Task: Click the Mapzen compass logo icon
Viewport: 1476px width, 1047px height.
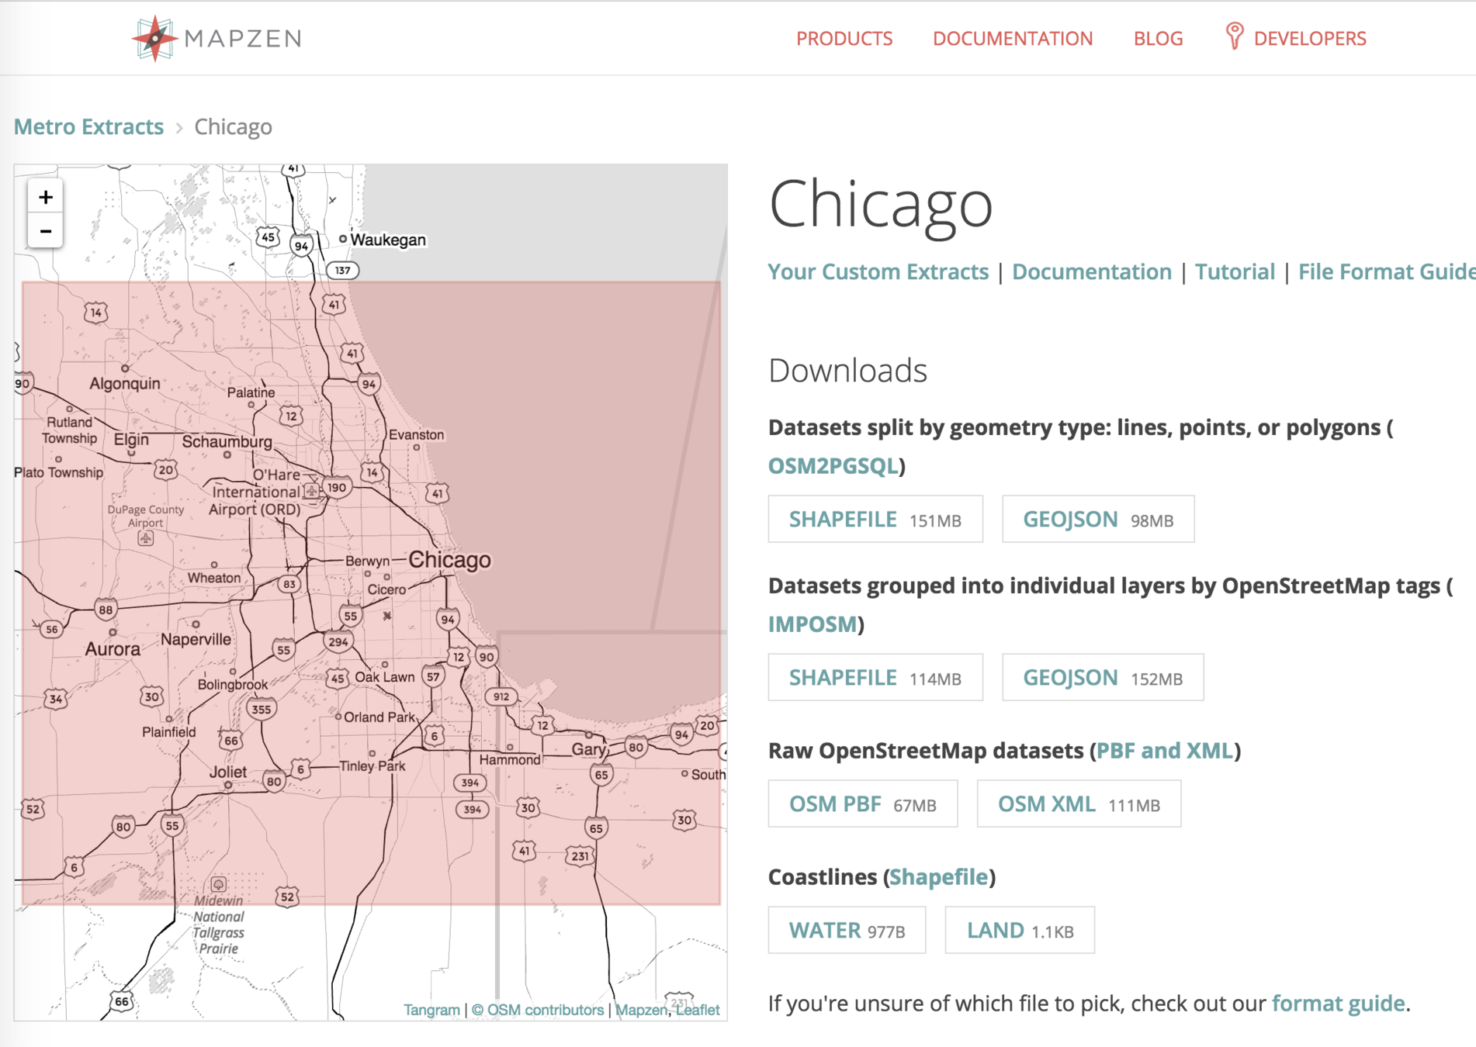Action: 155,38
